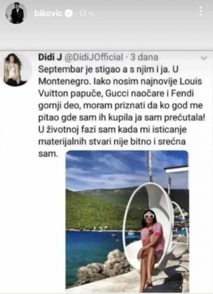Tap the Didi J display name
Screen dimensions: 213x294
50,57
